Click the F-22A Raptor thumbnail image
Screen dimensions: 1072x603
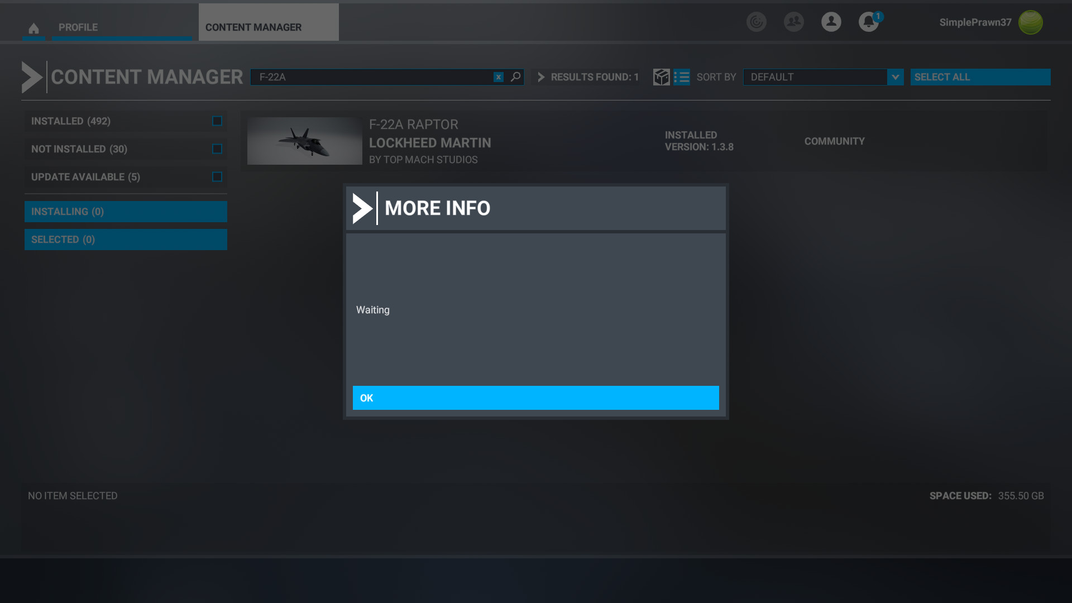304,141
